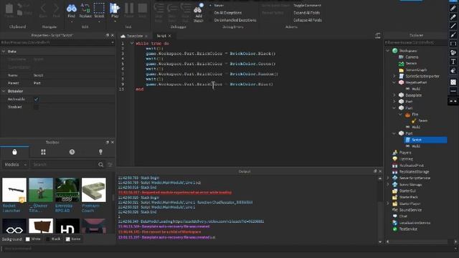Open the Find tool with binoculars icon

(72, 11)
